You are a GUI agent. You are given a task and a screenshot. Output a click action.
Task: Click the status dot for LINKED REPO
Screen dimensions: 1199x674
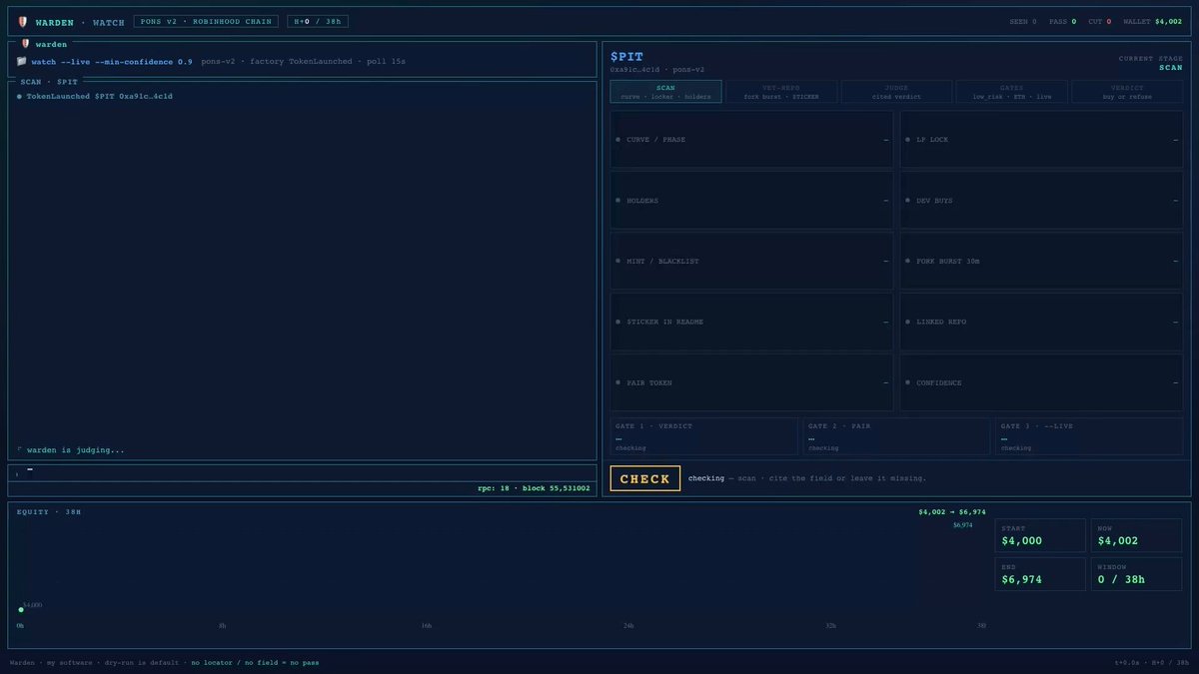click(907, 322)
